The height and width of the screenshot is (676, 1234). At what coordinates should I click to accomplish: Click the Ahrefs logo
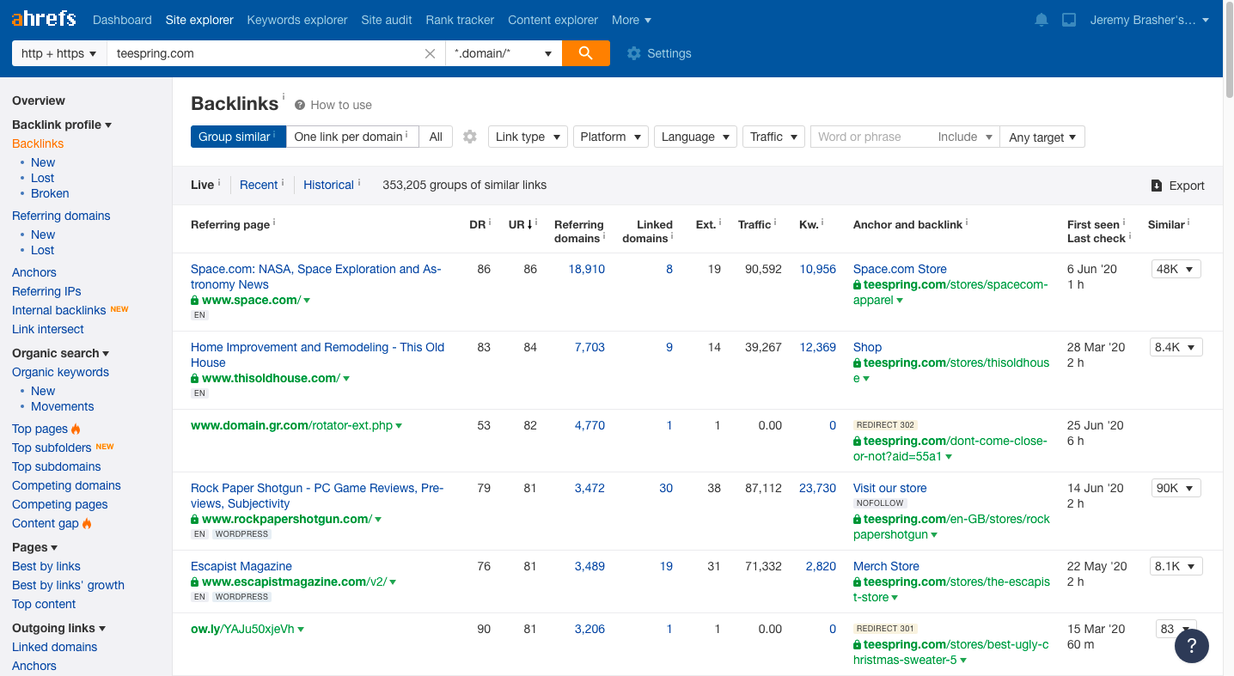[x=44, y=19]
